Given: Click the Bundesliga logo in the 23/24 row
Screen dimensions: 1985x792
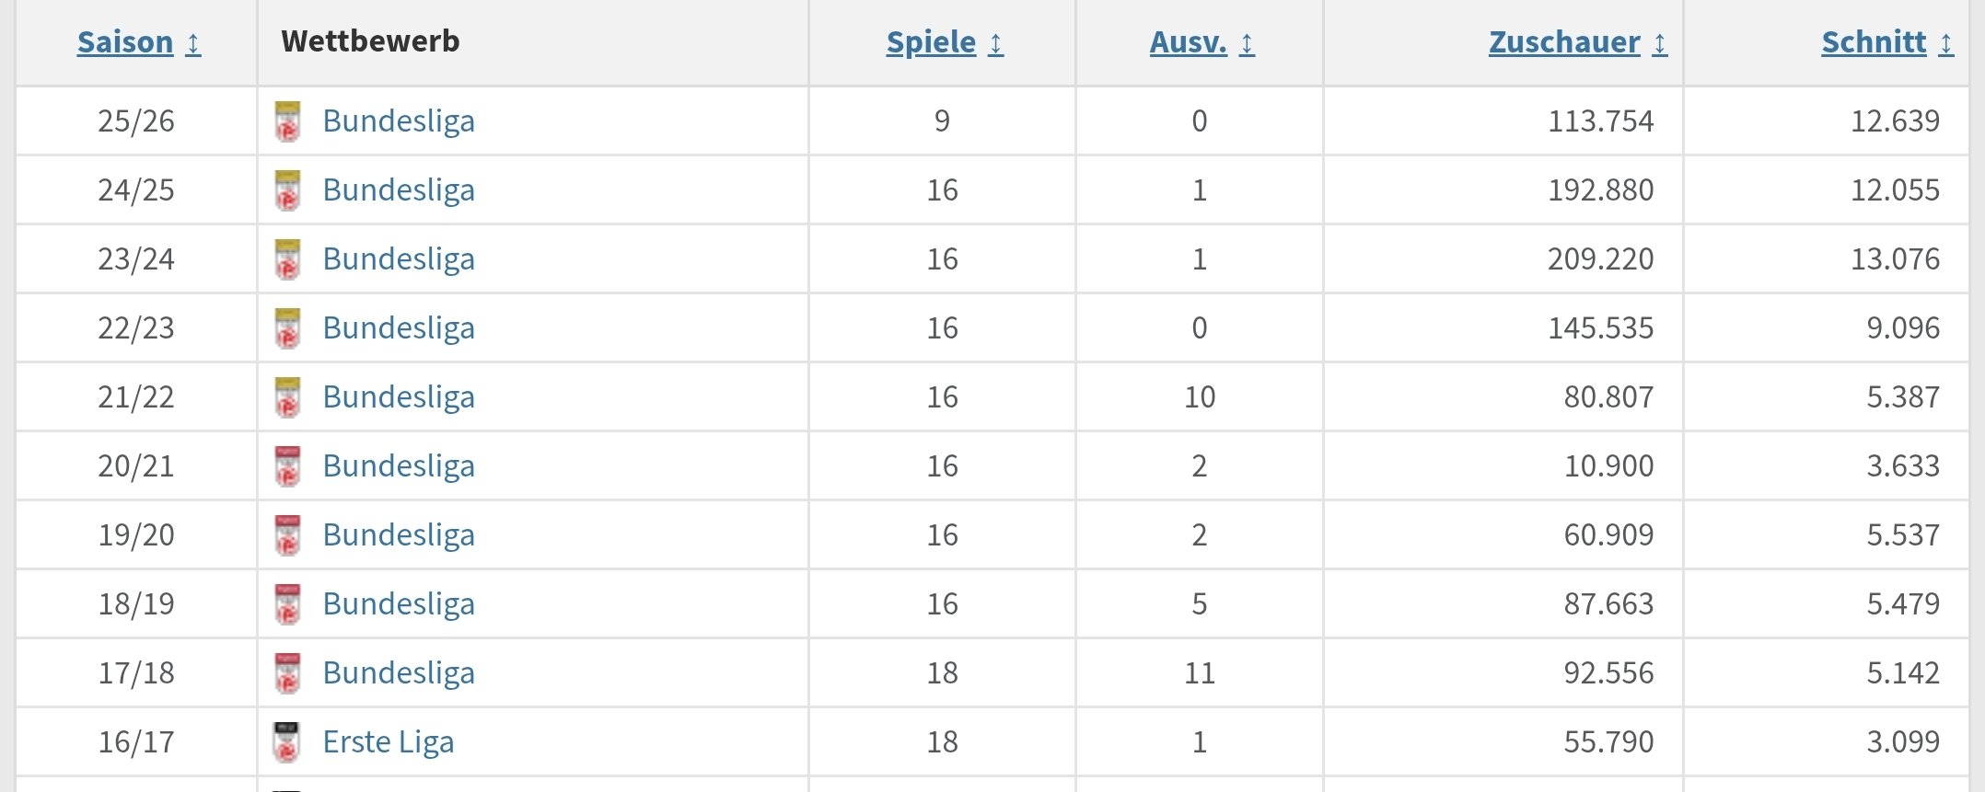Looking at the screenshot, I should pos(287,259).
